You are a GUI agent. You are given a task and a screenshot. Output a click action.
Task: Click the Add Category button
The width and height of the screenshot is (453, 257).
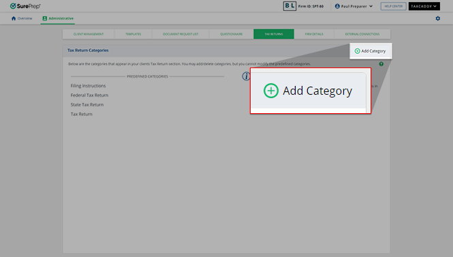tap(371, 51)
